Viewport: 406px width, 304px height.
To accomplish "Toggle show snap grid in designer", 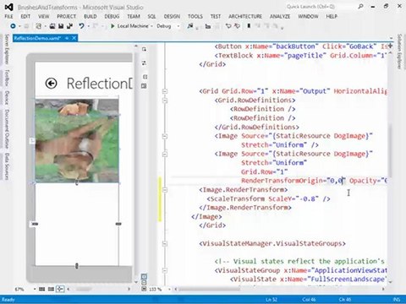I will [x=41, y=289].
